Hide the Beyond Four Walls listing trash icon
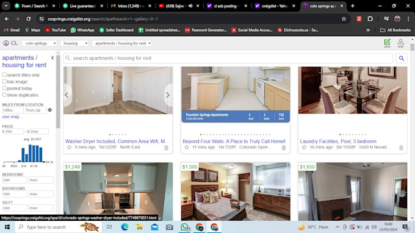The image size is (415, 233). point(284,148)
